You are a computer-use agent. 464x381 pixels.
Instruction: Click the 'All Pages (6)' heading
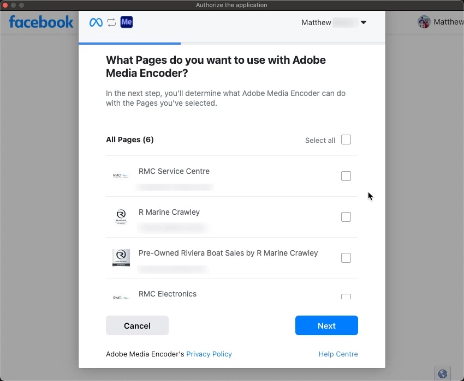click(x=130, y=140)
